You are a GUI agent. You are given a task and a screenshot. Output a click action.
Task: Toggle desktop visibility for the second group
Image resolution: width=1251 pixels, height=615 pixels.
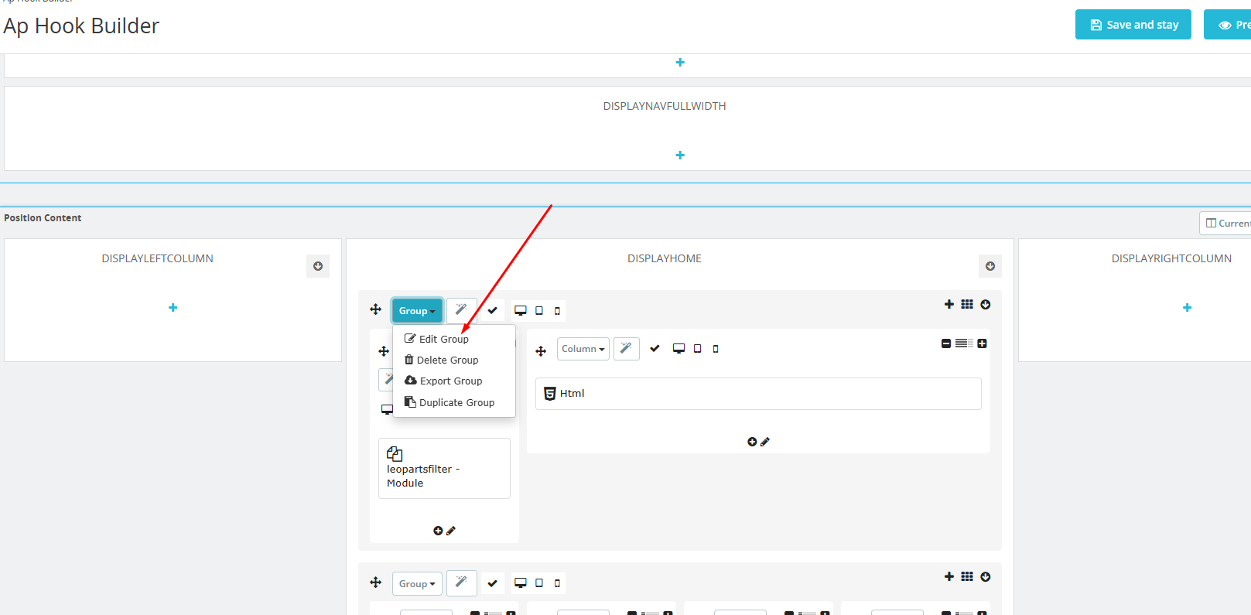tap(521, 583)
